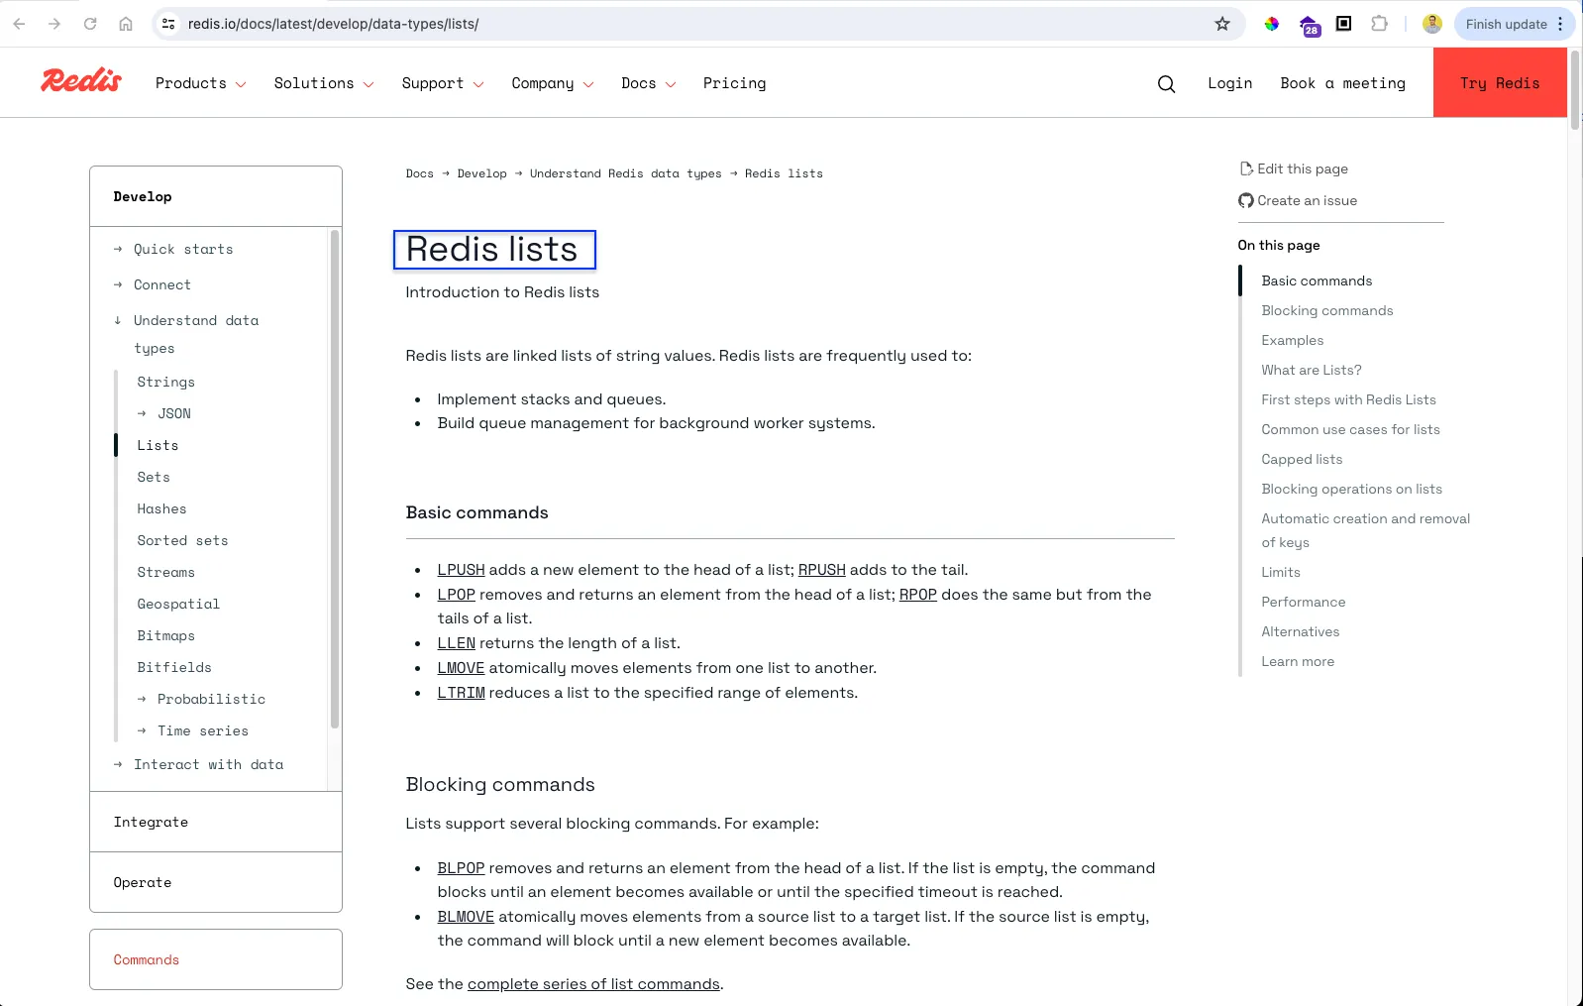Click Login
The height and width of the screenshot is (1006, 1583).
[1229, 83]
